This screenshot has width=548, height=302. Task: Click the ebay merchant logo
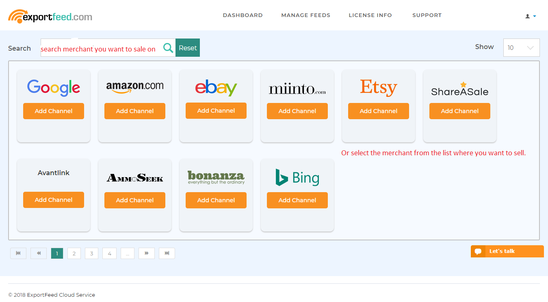point(216,88)
